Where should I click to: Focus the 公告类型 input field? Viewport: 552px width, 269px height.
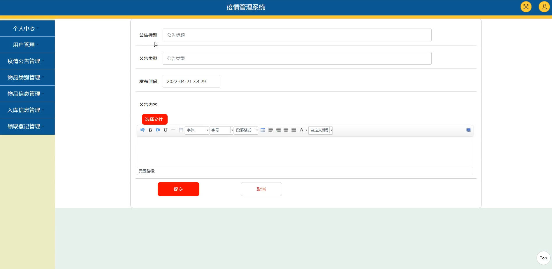pos(297,58)
